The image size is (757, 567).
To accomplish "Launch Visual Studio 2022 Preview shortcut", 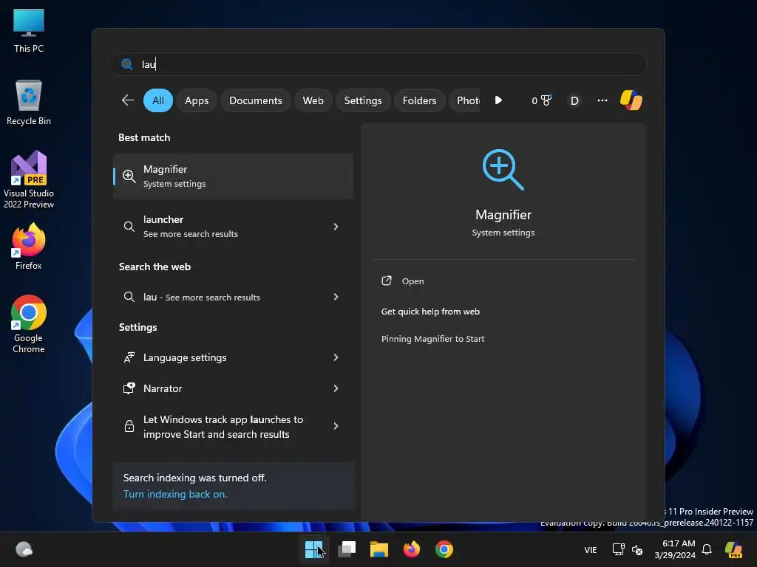I will click(x=29, y=179).
